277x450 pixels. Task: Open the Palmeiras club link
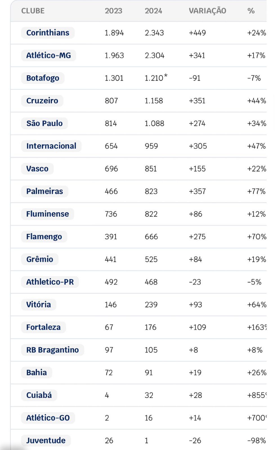coord(45,191)
